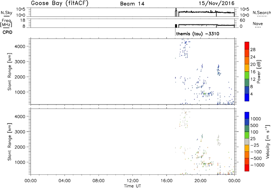Click the '08:00' time tick label
The width and height of the screenshot is (271, 188).
99,181
